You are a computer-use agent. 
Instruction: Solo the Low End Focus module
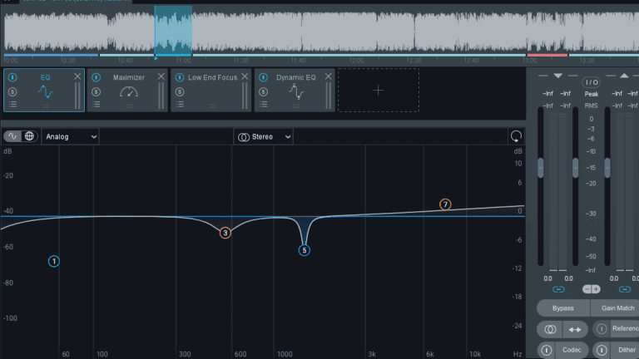click(x=180, y=92)
